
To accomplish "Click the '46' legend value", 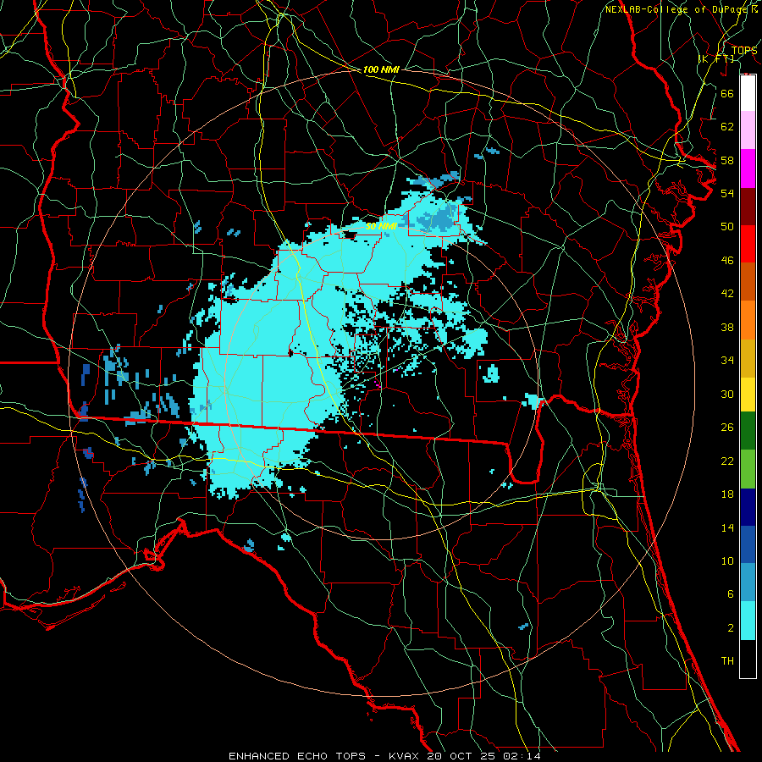I will [727, 260].
